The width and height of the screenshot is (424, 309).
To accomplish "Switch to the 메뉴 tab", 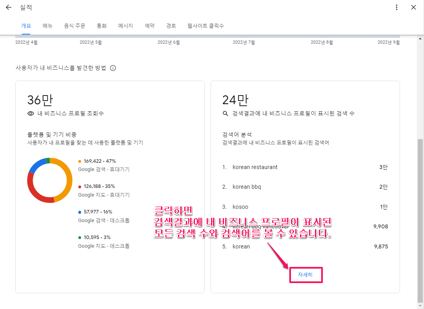I will tap(48, 26).
